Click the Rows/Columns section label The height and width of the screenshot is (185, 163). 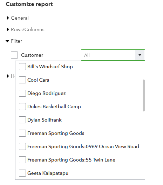click(27, 29)
